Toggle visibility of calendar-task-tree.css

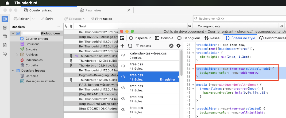tap(123, 55)
